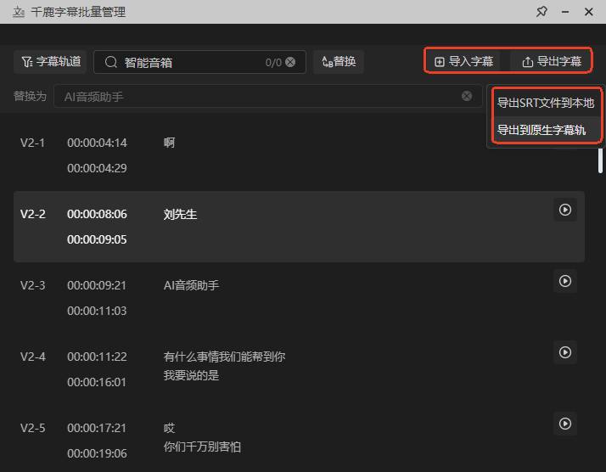Select subtitle text 啊 in row V2-1
Viewport: 606px width, 472px height.
[x=169, y=143]
